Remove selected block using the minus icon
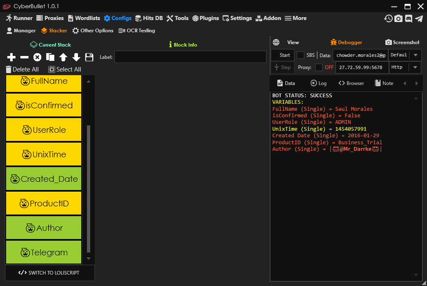The image size is (427, 286). (x=24, y=57)
